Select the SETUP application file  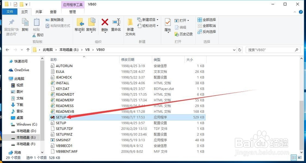[127, 117]
